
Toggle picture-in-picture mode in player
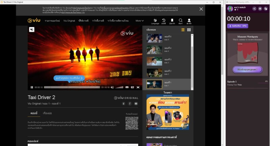[x=132, y=88]
